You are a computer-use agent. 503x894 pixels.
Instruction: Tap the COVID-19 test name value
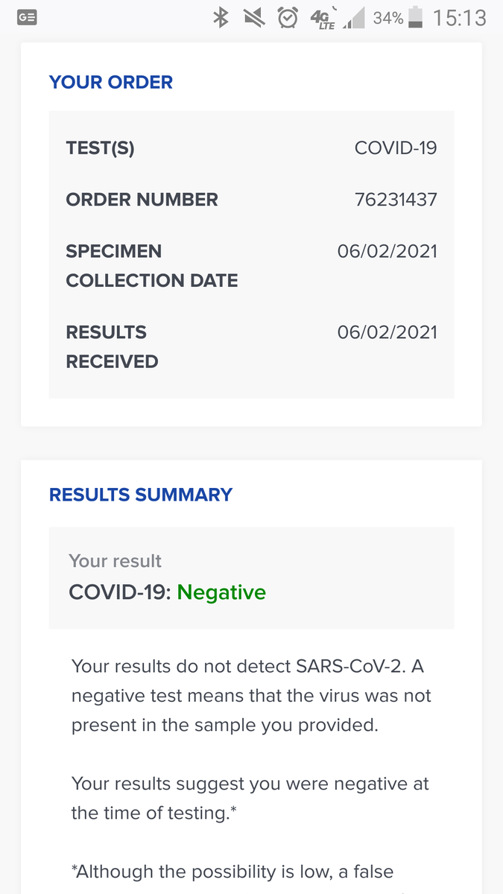coord(396,148)
